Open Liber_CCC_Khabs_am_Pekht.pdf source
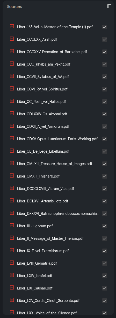 [44, 64]
